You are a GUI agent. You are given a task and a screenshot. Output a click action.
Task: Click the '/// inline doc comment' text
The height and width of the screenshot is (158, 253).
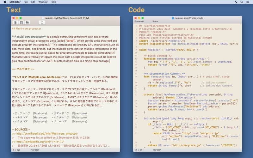click(216, 85)
